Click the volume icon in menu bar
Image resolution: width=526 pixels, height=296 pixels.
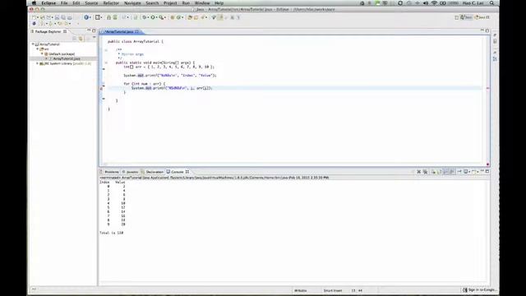[x=426, y=3]
